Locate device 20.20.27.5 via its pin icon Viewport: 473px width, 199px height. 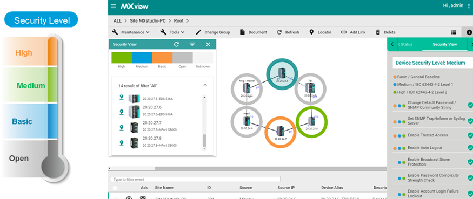pos(122,97)
